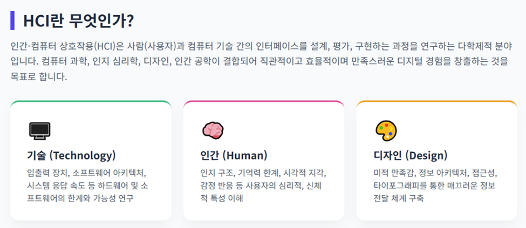Viewport: 526px width, 228px height.
Task: Click "목표로 합니다." ending the intro paragraph
Action: click(39, 76)
